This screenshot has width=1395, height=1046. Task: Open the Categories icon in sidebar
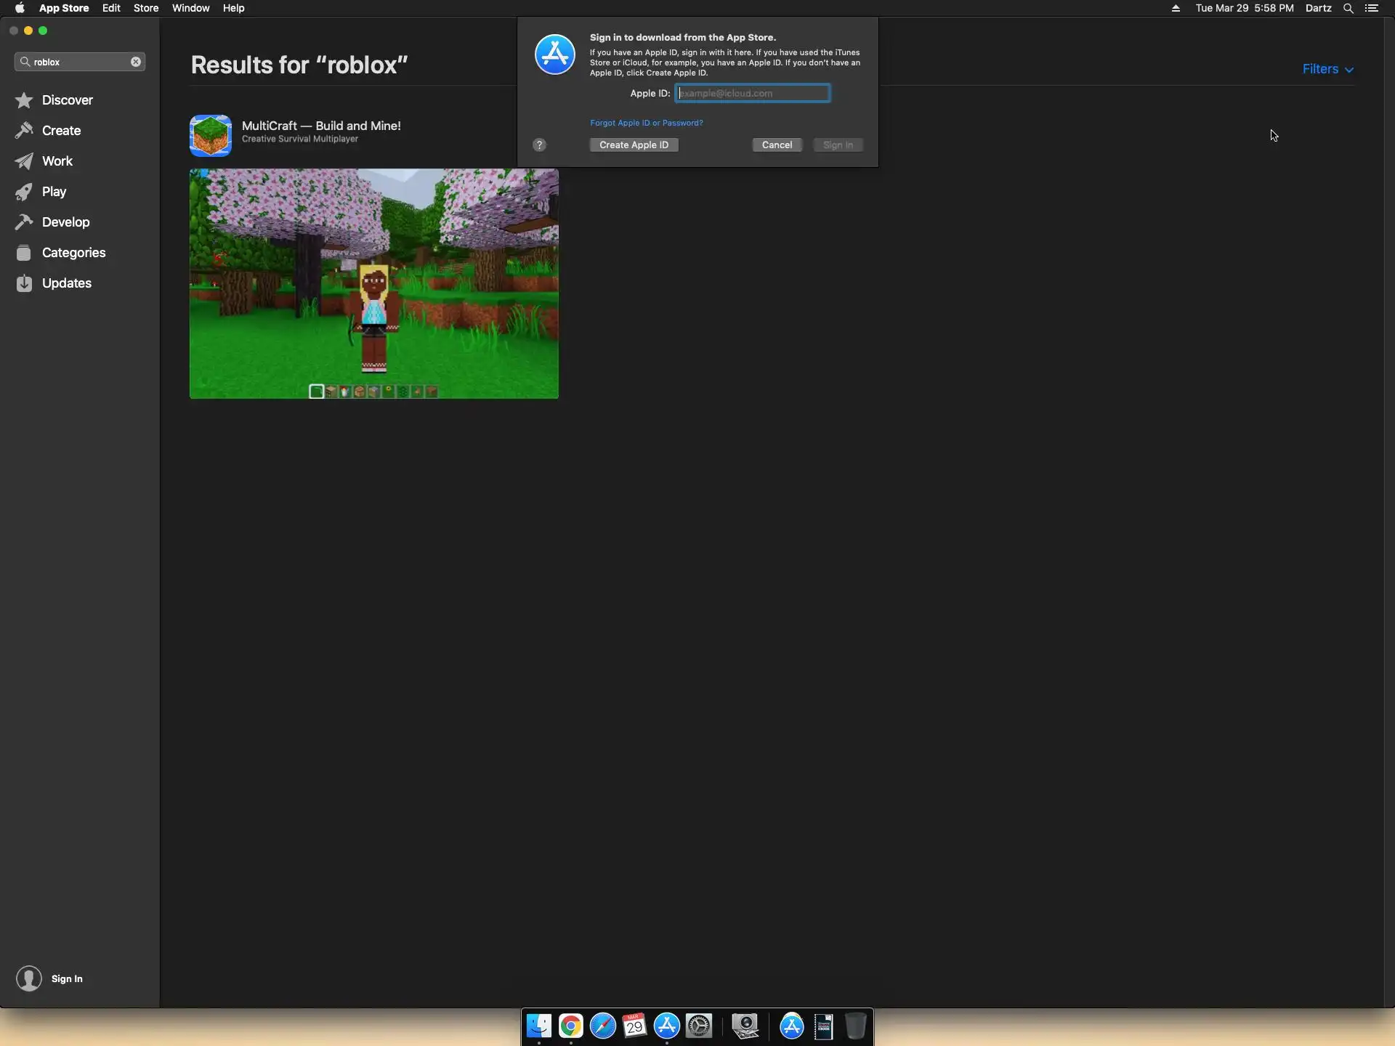pyautogui.click(x=24, y=253)
